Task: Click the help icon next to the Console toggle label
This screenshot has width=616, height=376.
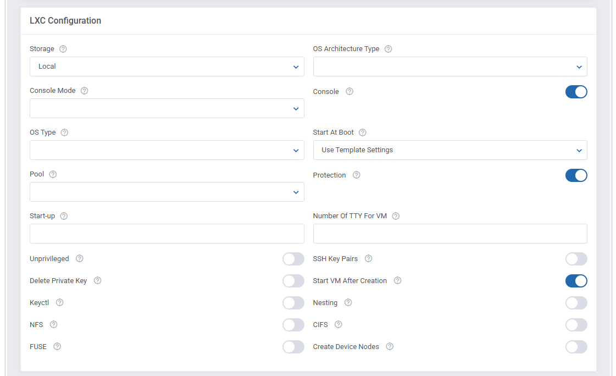Action: point(349,92)
